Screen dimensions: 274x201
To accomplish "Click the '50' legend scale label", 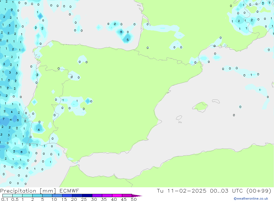I will [x=134, y=199].
